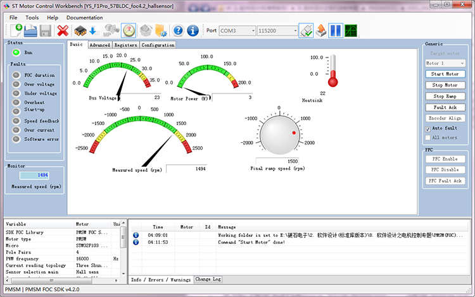Switch to the Change Log tab
Viewport: 475px width, 297px height.
[x=208, y=279]
